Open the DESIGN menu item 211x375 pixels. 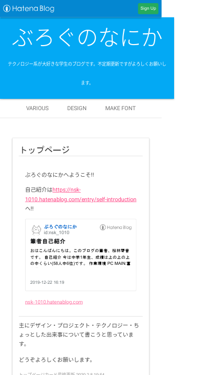click(x=77, y=108)
